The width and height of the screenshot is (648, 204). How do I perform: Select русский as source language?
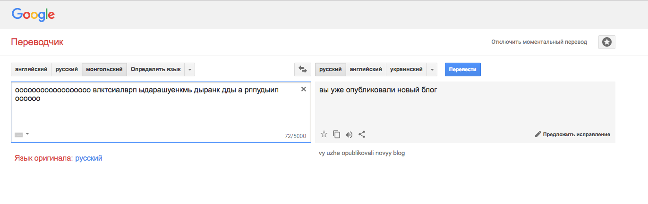pyautogui.click(x=67, y=69)
